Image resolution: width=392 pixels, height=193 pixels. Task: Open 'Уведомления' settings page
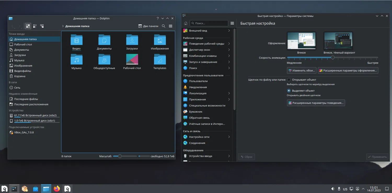(198, 87)
